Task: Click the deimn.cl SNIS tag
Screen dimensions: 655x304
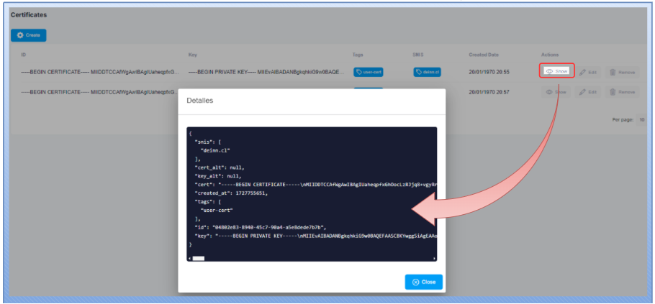Action: coord(427,72)
